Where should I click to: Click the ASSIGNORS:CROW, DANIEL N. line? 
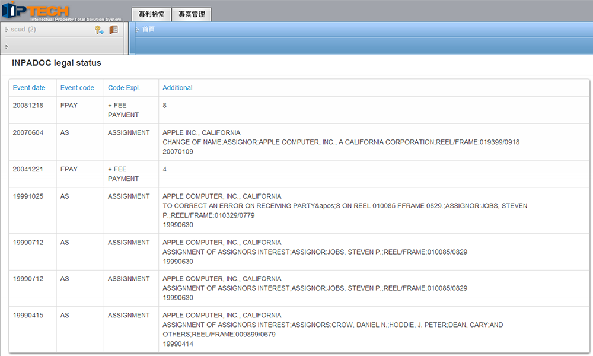tap(333, 325)
